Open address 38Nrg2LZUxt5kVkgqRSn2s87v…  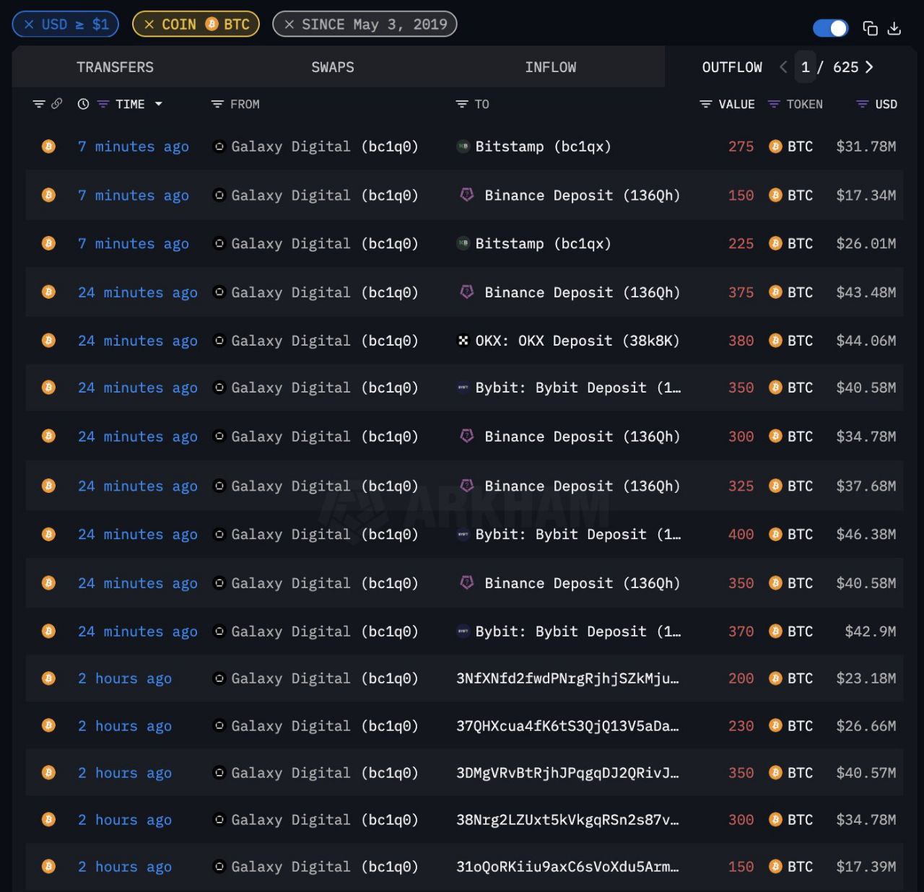[x=567, y=820]
